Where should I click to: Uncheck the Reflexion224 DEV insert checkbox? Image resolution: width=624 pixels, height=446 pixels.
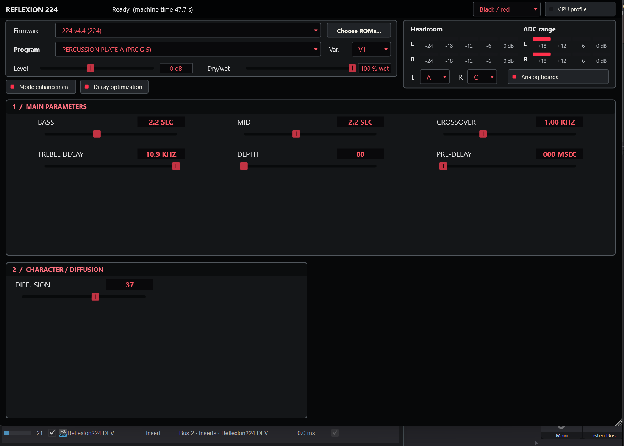point(52,433)
